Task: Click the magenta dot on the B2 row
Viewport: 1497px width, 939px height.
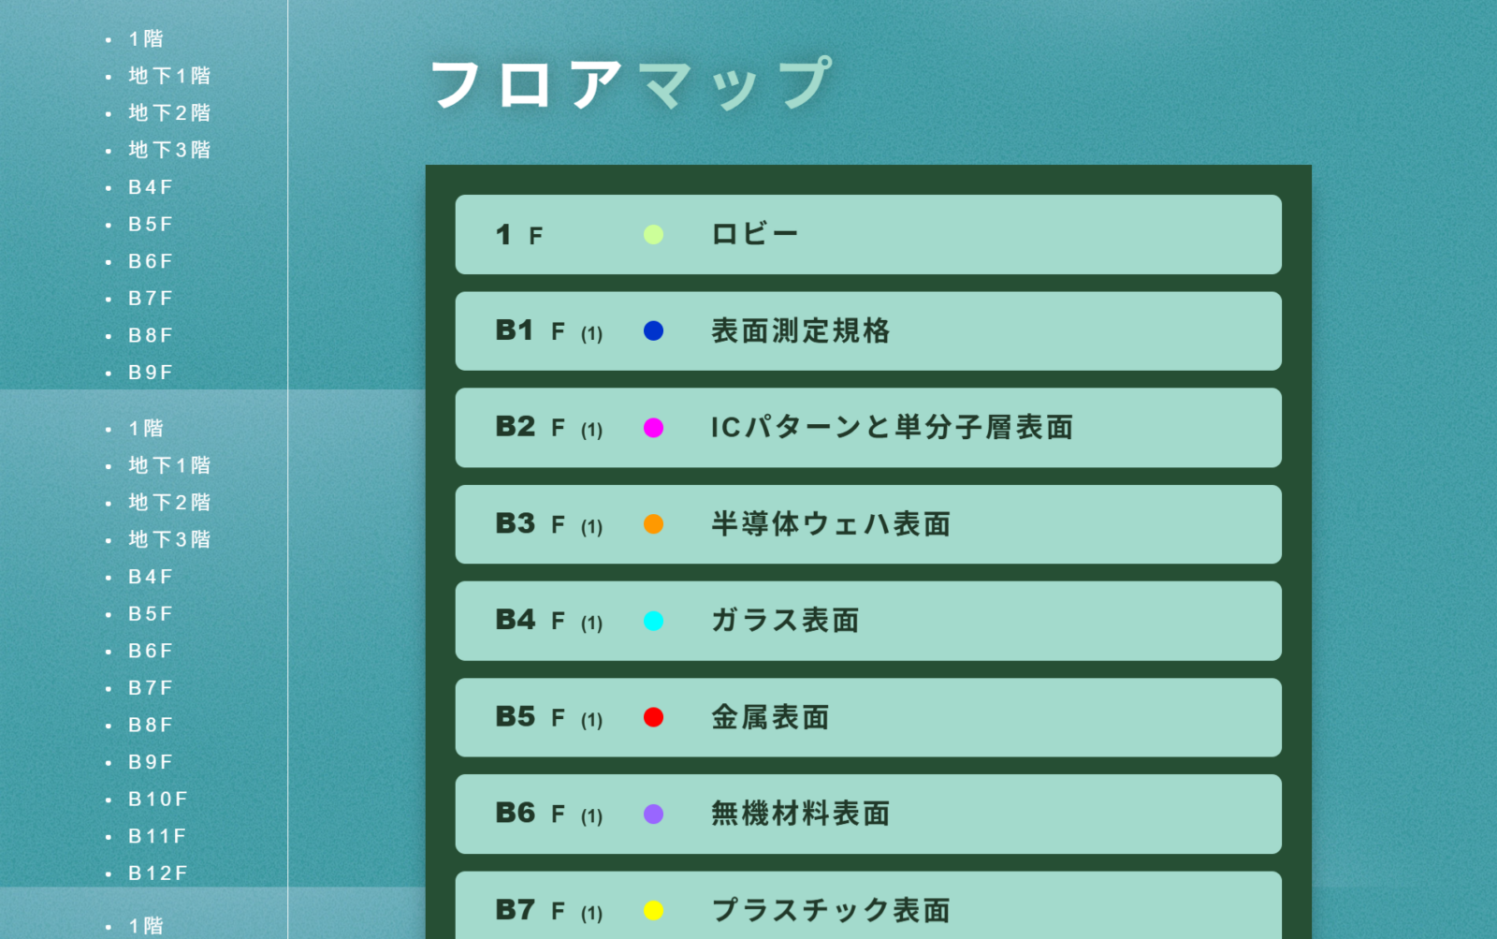Action: [653, 428]
